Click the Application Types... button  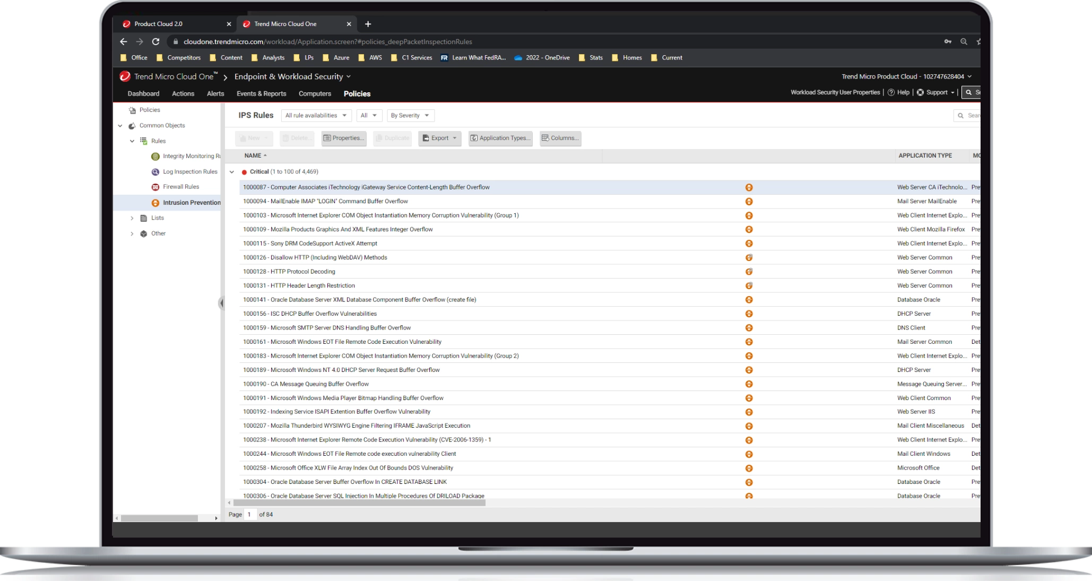(500, 138)
